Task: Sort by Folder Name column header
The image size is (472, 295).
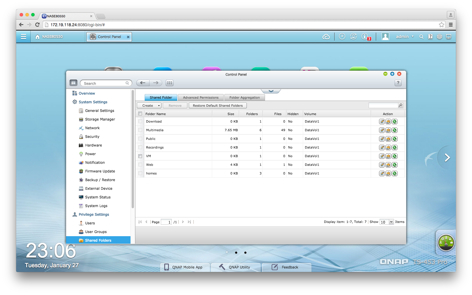Action: tap(178, 114)
